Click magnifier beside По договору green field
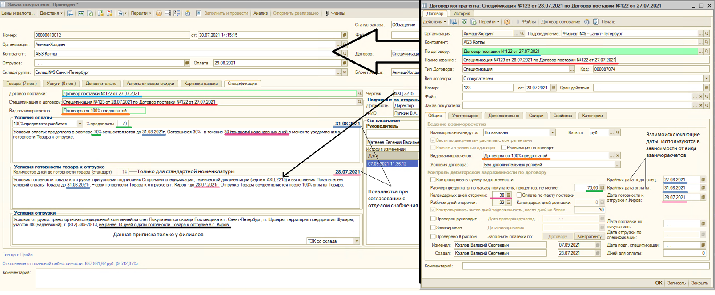This screenshot has height=295, width=715. tap(707, 52)
